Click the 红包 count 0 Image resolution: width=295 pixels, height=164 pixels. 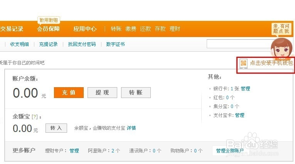[227, 98]
